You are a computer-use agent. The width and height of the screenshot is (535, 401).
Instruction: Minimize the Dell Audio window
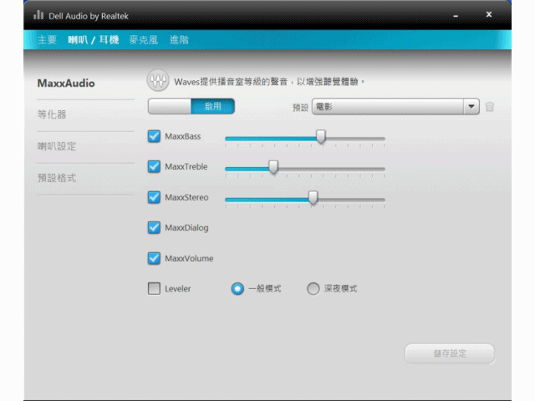456,16
